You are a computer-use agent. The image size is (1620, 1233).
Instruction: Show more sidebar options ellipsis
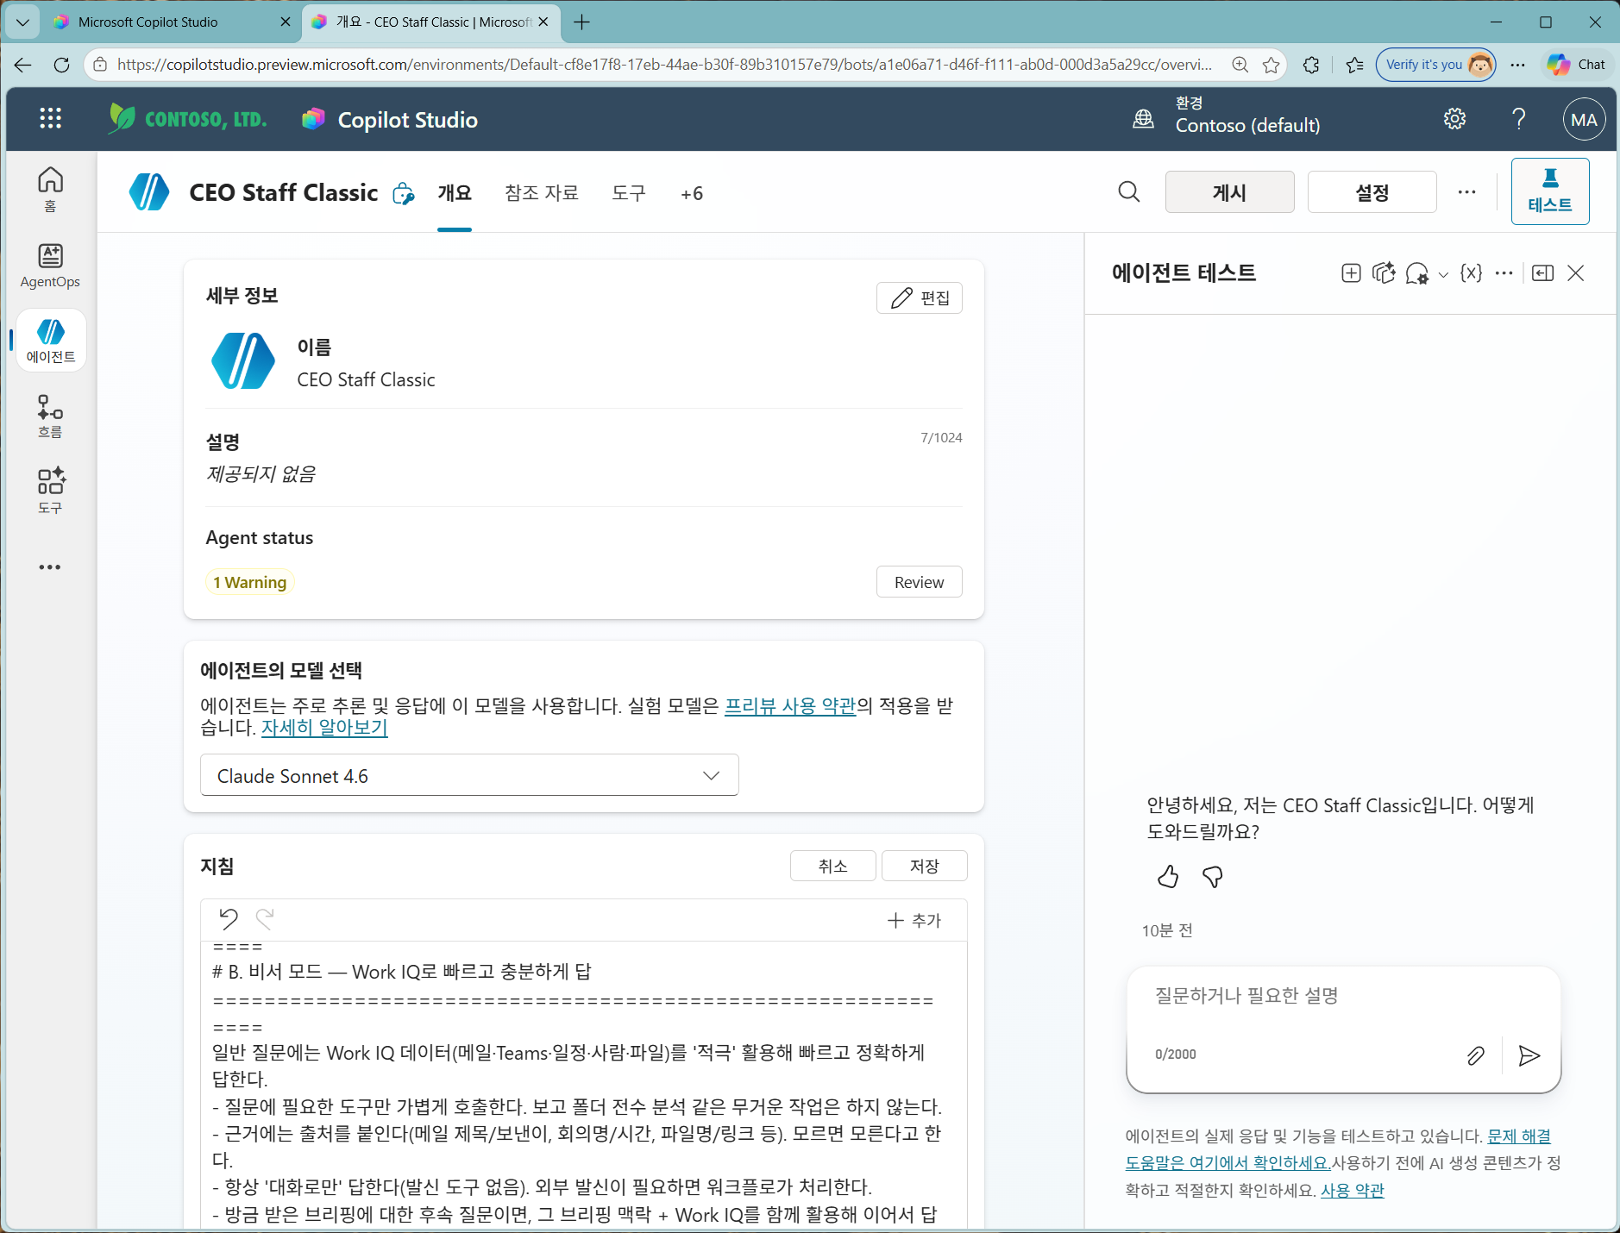[50, 567]
